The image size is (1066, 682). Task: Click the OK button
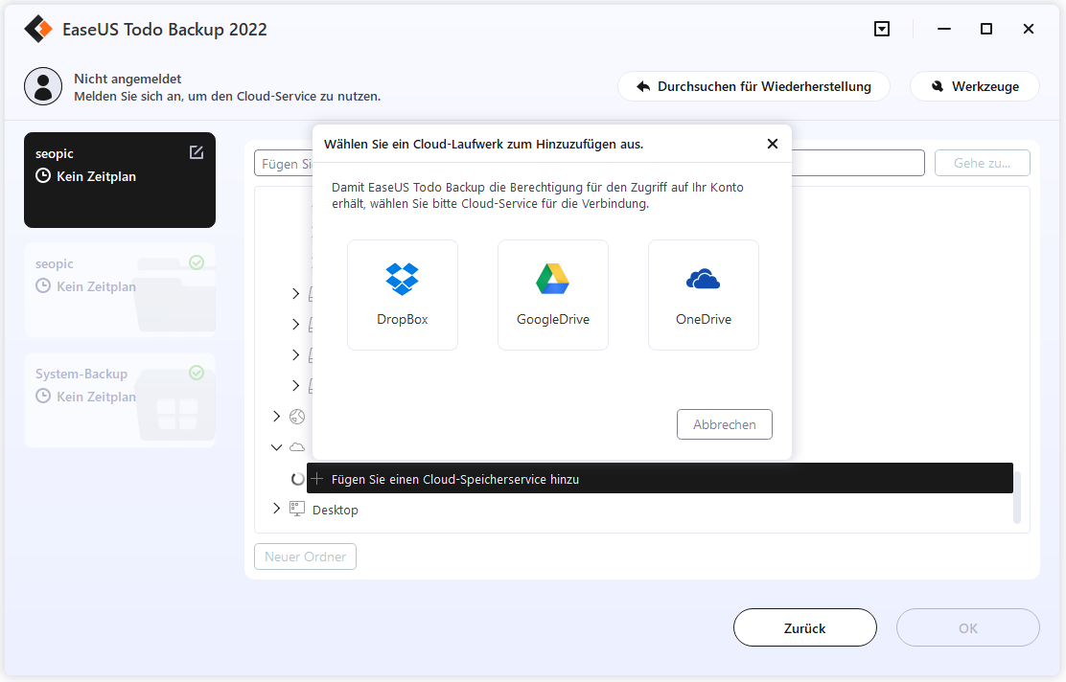pos(968,627)
